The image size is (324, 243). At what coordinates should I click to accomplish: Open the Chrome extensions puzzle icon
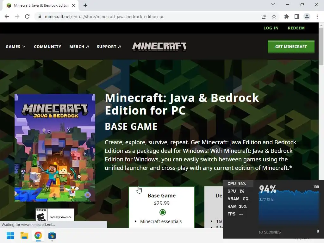point(287,16)
